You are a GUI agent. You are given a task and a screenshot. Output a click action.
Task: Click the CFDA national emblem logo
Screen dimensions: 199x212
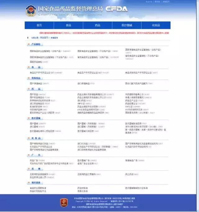(31, 11)
